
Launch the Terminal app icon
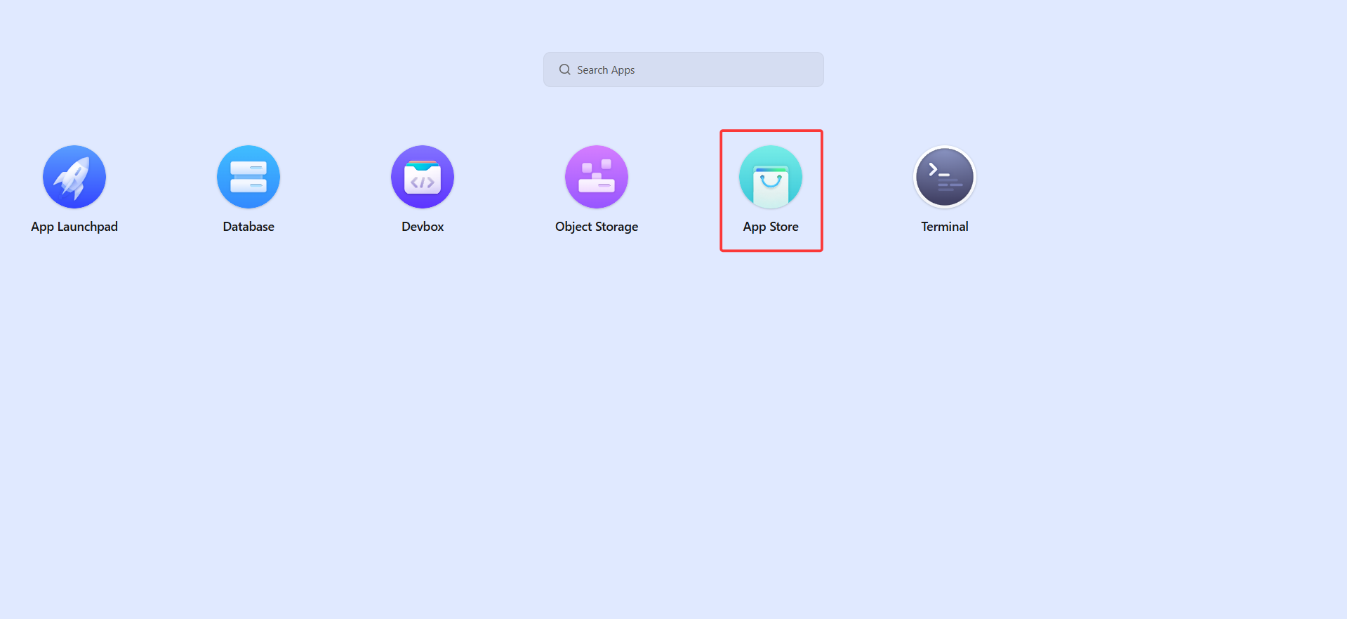click(945, 177)
